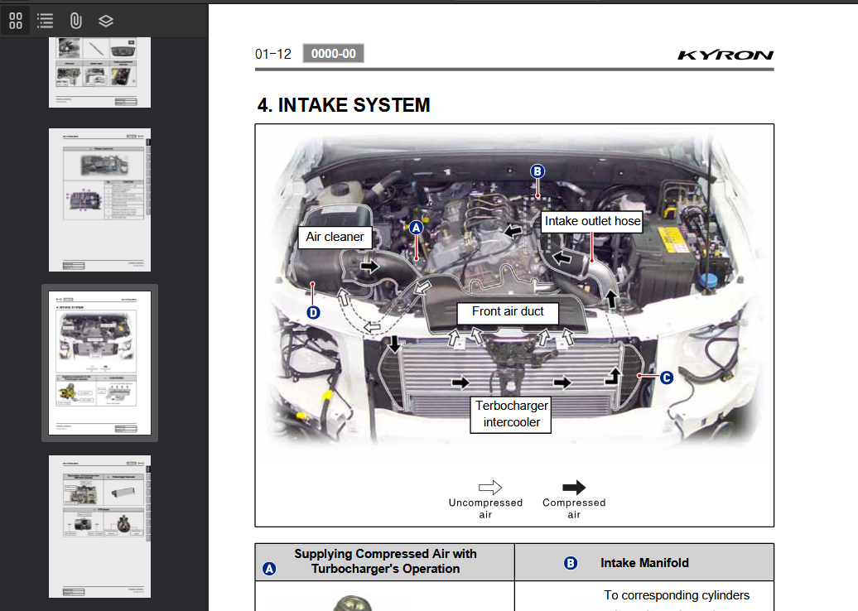Click the circled A marker in the engine diagram
This screenshot has height=611, width=858.
click(417, 228)
